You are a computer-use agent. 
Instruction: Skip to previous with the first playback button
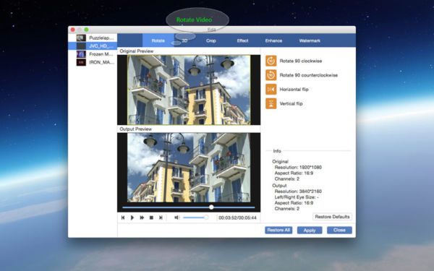123,218
